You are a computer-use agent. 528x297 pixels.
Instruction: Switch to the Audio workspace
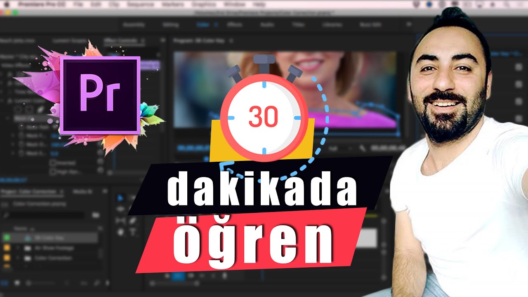tap(267, 25)
